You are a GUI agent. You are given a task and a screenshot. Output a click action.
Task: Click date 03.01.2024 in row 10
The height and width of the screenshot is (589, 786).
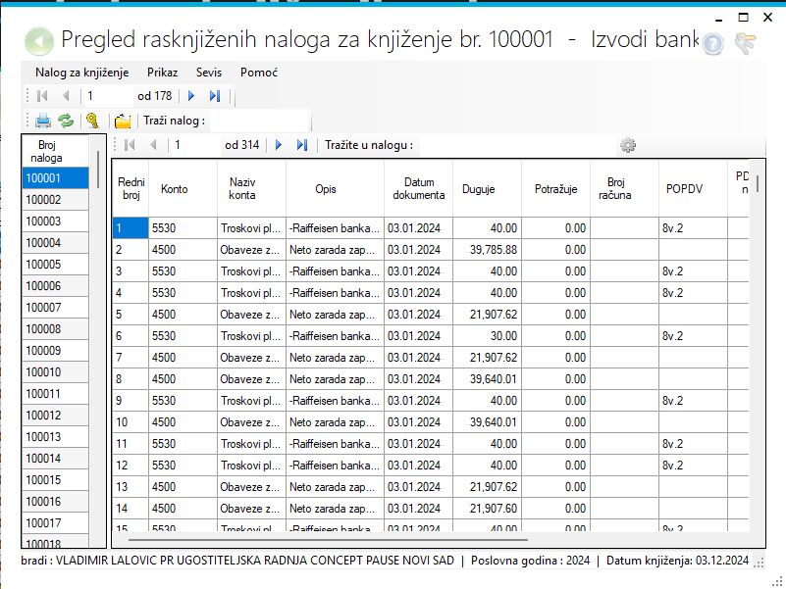tap(419, 422)
